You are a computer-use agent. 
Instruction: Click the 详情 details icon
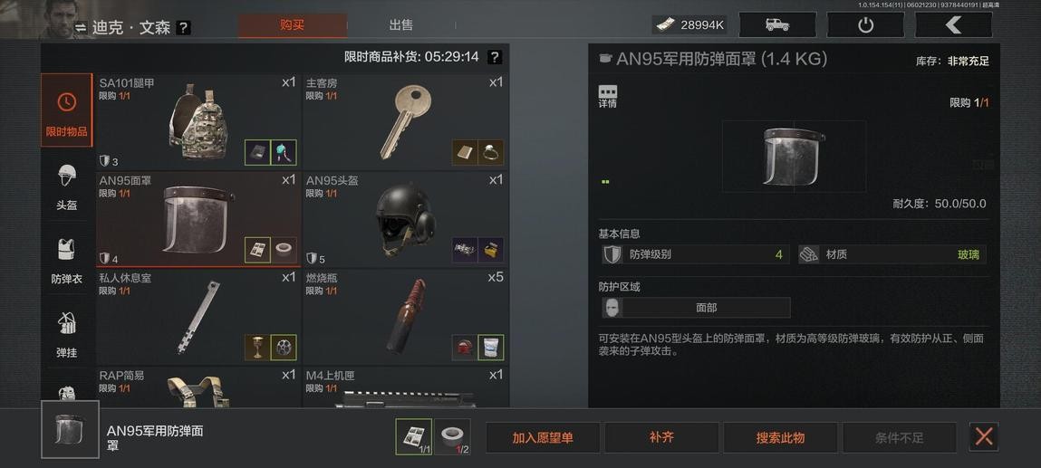click(607, 96)
